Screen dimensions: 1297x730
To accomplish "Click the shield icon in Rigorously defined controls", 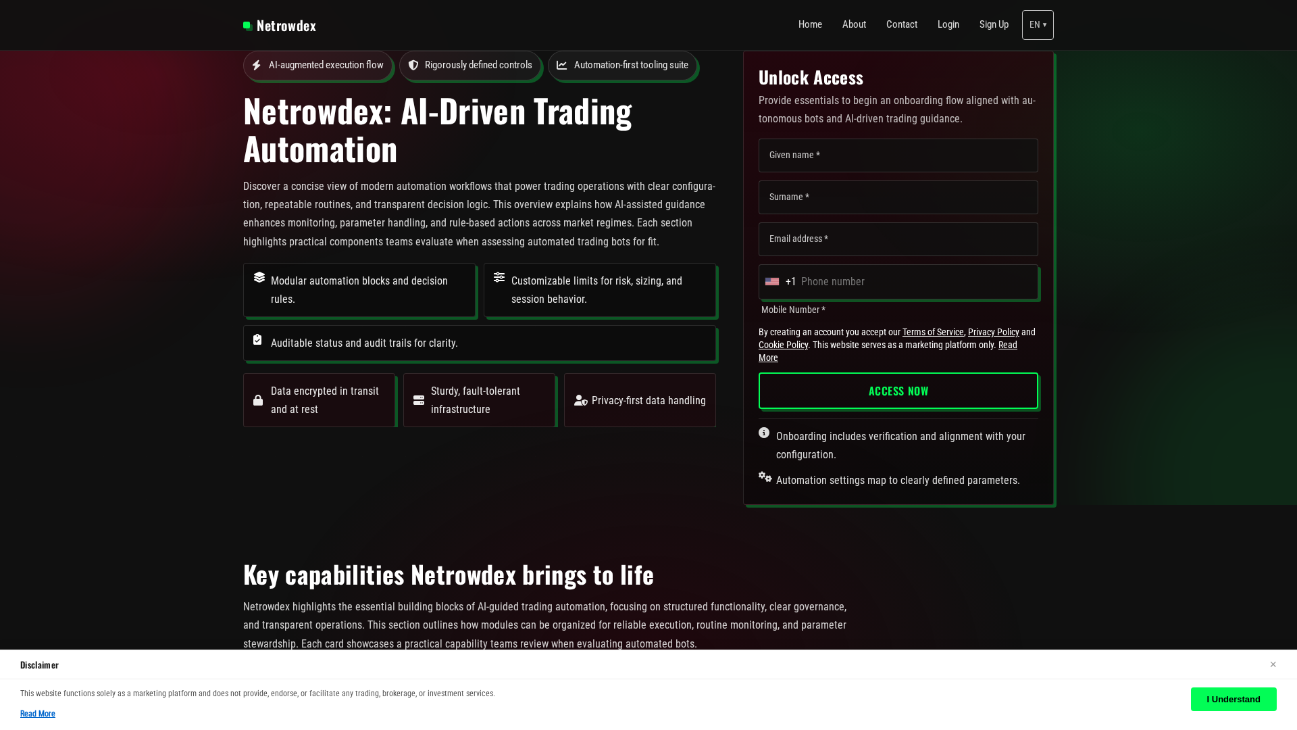I will pos(413,66).
